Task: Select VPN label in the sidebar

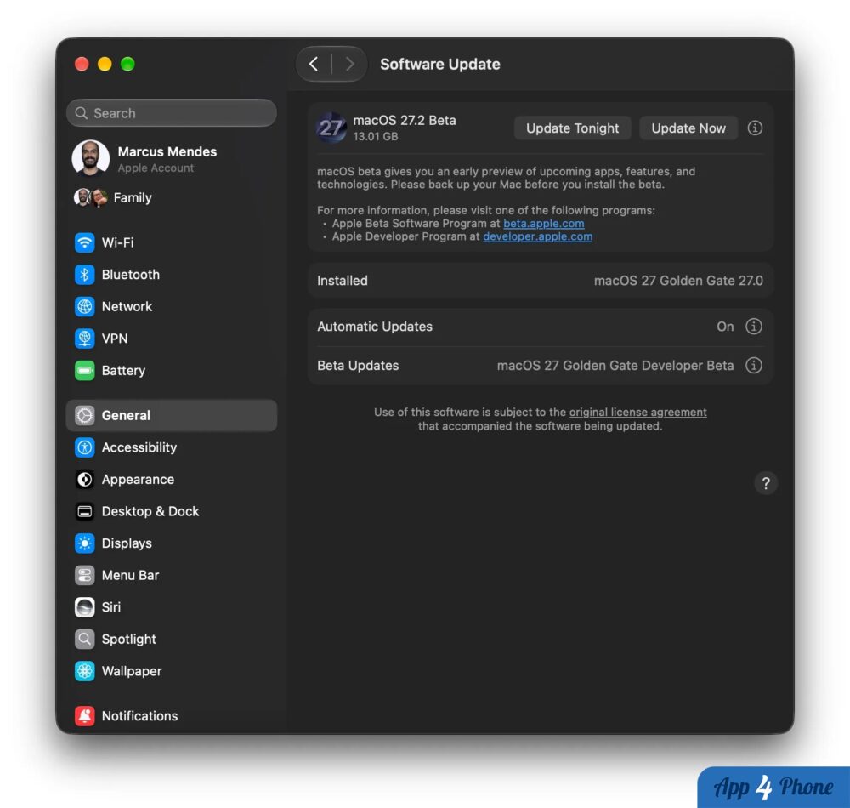Action: point(115,339)
